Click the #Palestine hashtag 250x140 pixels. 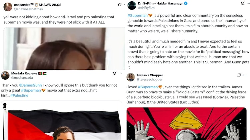tap(19, 96)
